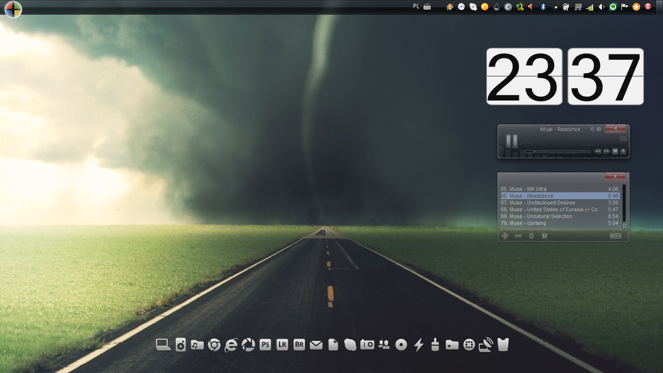The image size is (663, 373).
Task: Launch Google Chrome from the dock
Action: pos(214,345)
